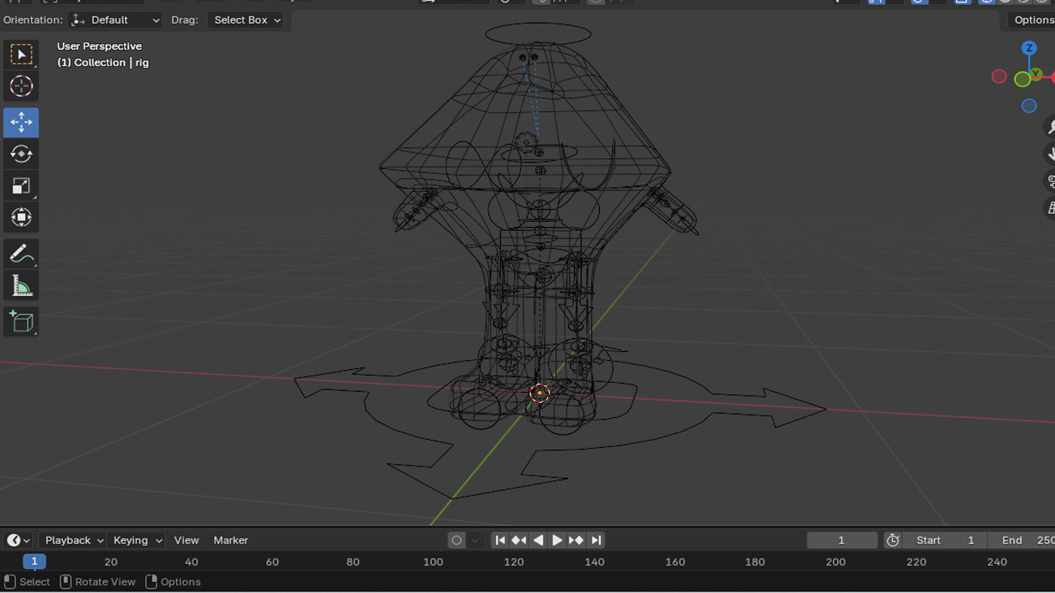Click the Add Cube tool
1055x593 pixels.
21,322
